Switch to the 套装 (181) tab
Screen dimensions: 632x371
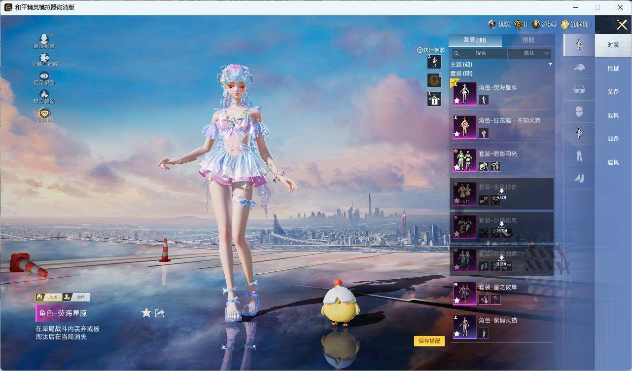475,40
